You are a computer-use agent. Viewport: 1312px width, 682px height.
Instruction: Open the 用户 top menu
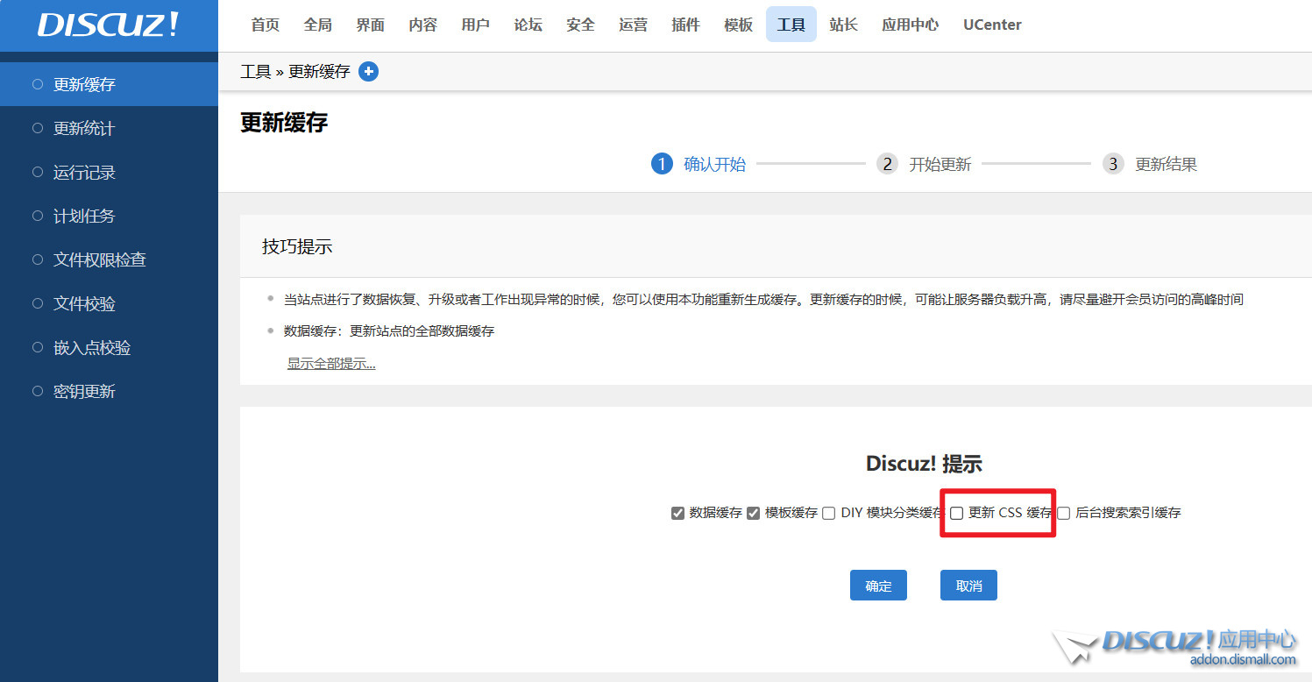click(475, 25)
